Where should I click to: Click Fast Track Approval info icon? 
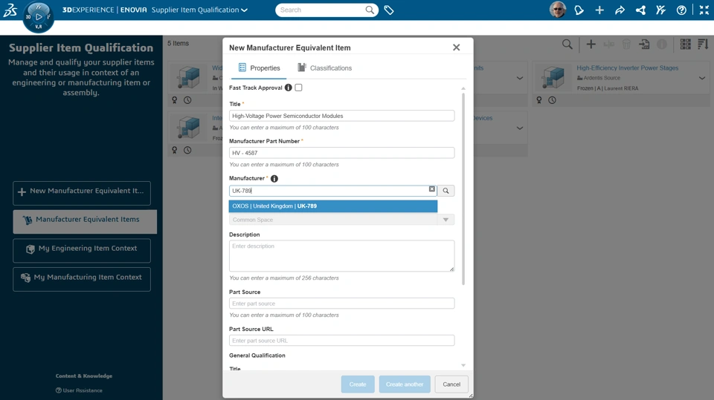click(289, 88)
